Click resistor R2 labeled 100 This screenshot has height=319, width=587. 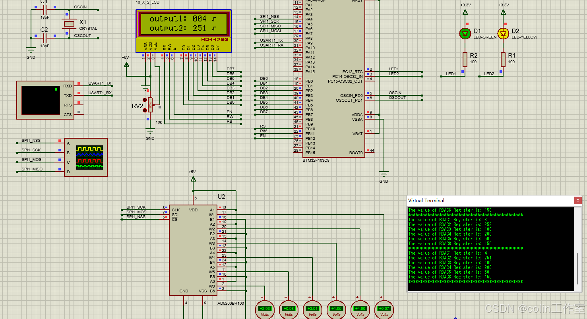click(x=465, y=59)
